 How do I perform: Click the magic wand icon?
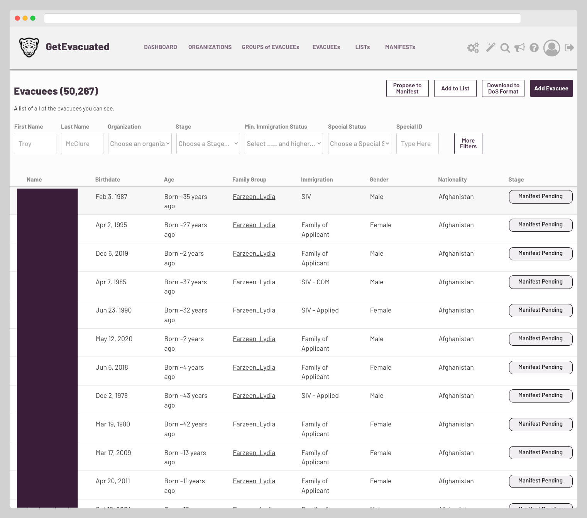coord(491,47)
